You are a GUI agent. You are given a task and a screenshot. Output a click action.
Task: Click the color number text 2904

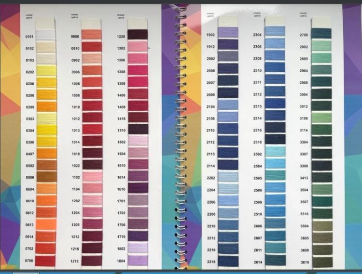click(x=304, y=71)
